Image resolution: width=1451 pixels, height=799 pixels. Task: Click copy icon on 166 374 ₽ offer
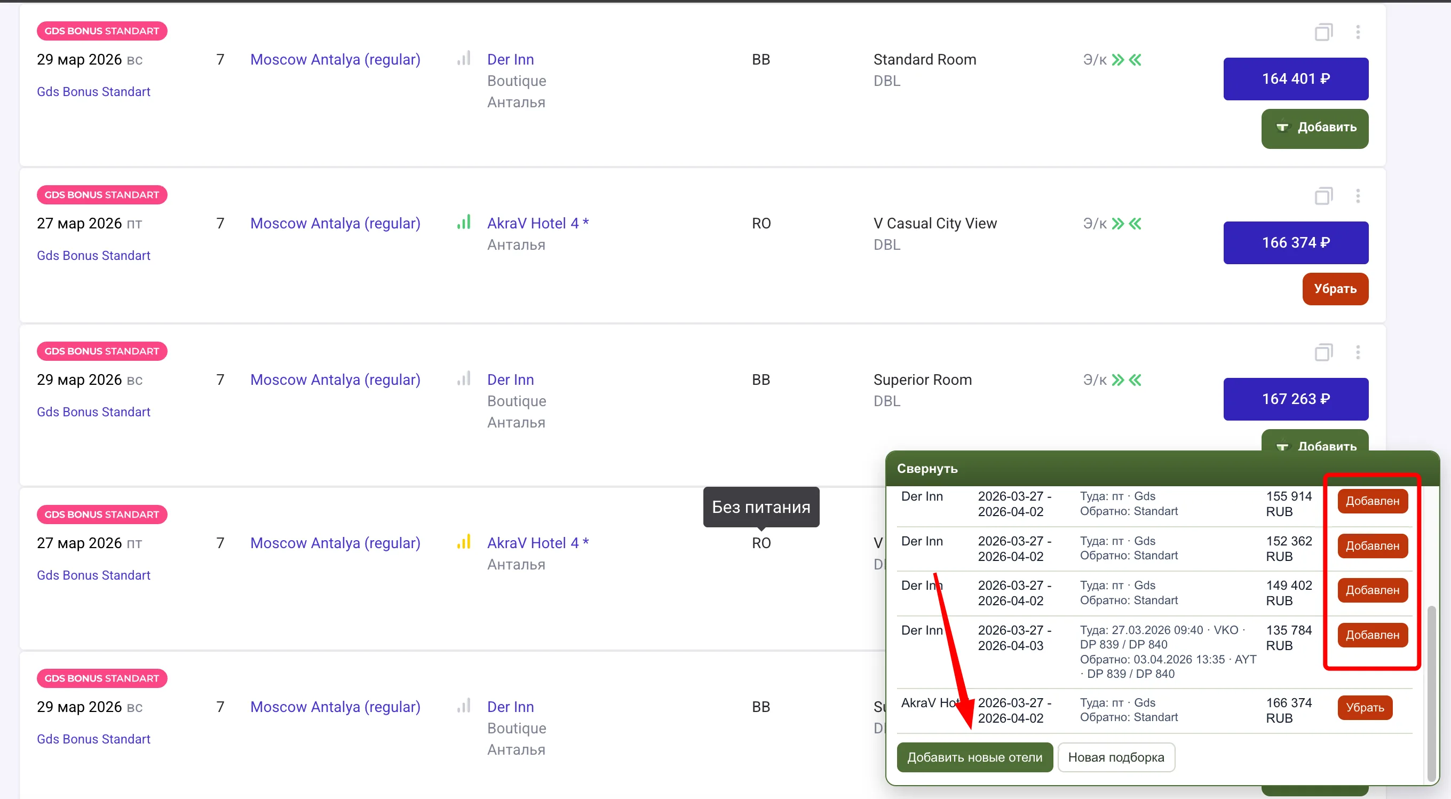click(1323, 195)
